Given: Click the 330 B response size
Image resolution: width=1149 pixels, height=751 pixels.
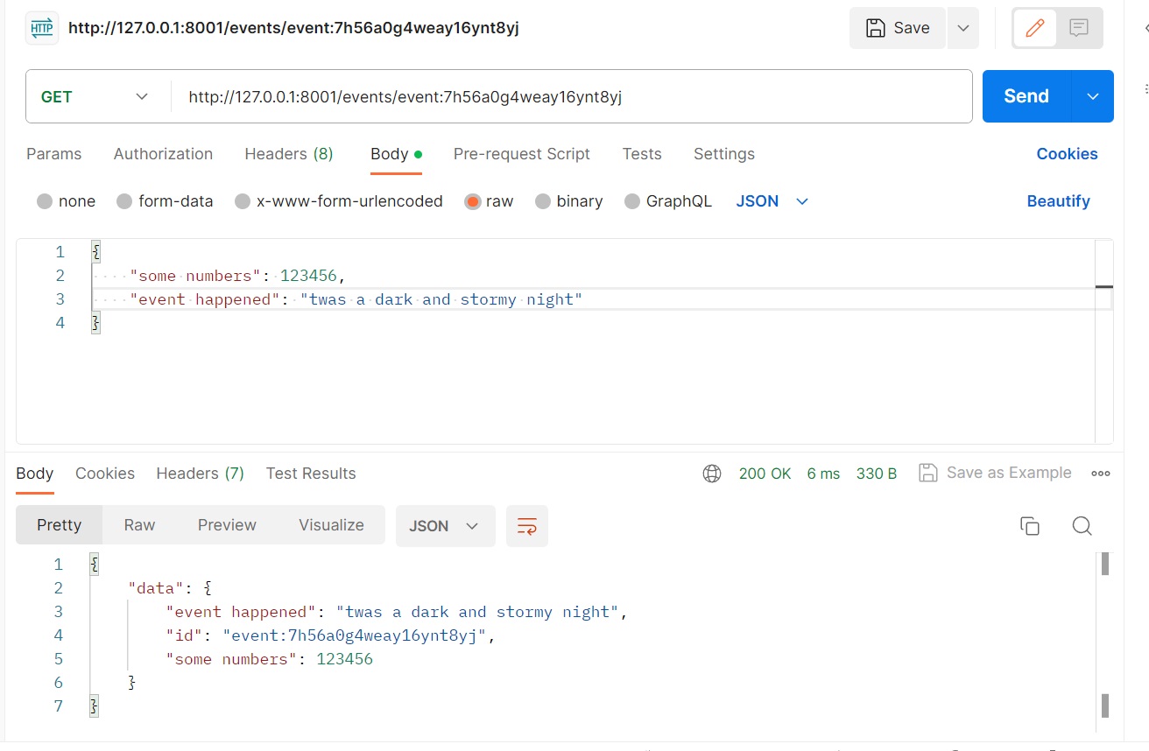Looking at the screenshot, I should point(877,474).
